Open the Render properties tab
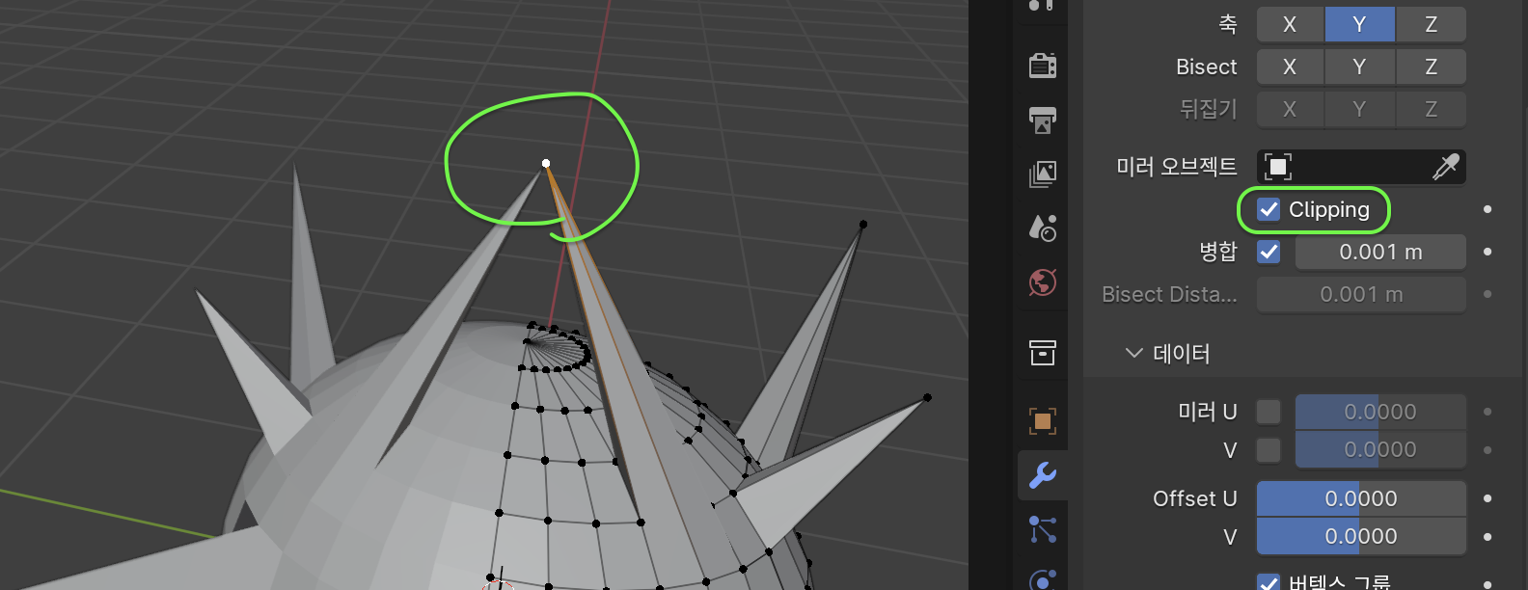 point(1043,66)
